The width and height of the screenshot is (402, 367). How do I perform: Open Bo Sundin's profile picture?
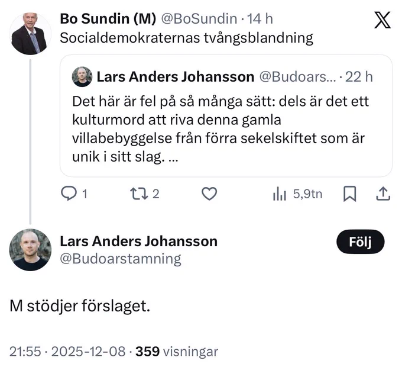[x=30, y=34]
